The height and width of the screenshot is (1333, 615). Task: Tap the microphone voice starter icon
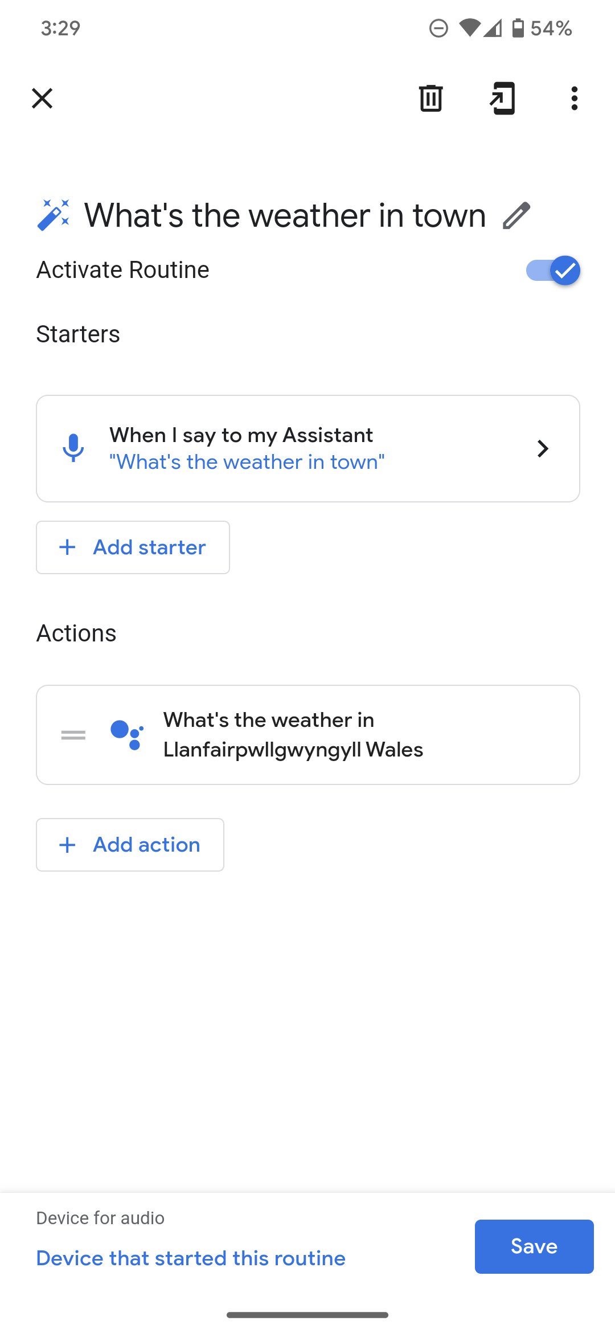pos(73,448)
